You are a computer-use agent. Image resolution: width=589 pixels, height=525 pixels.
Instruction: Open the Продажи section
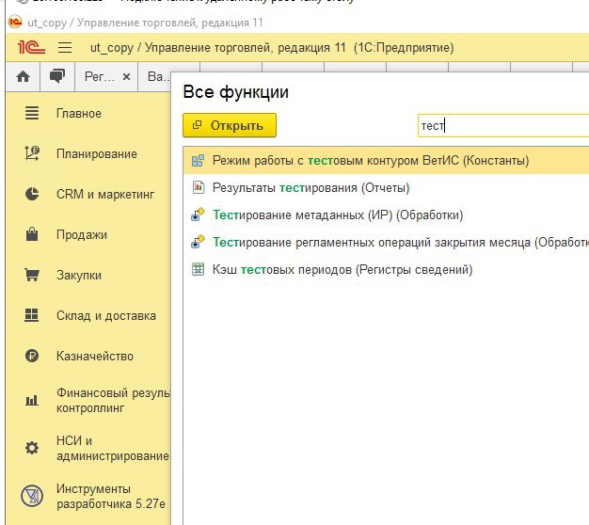coord(82,234)
